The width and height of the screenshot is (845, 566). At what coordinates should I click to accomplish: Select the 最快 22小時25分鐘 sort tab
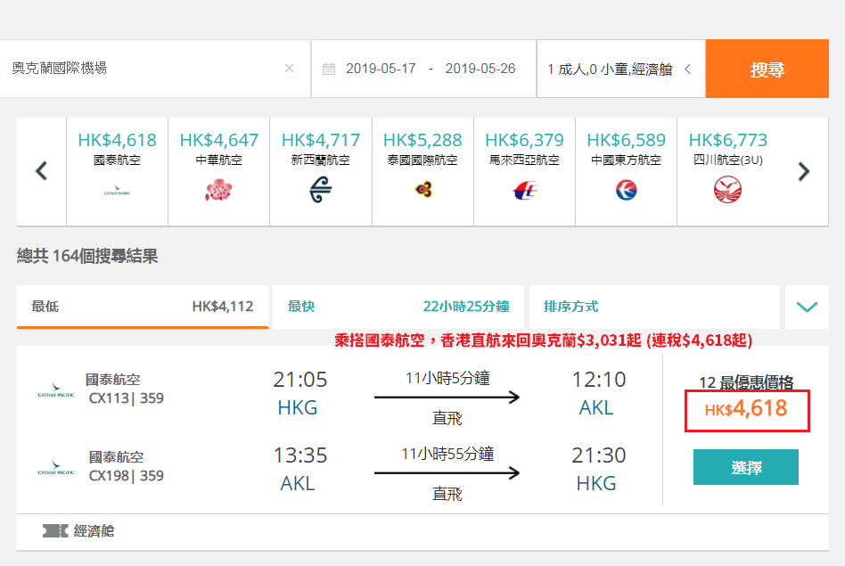point(398,307)
